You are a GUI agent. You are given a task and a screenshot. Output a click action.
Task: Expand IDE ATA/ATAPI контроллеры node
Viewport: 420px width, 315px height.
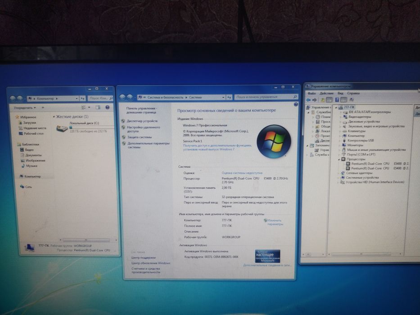point(341,112)
